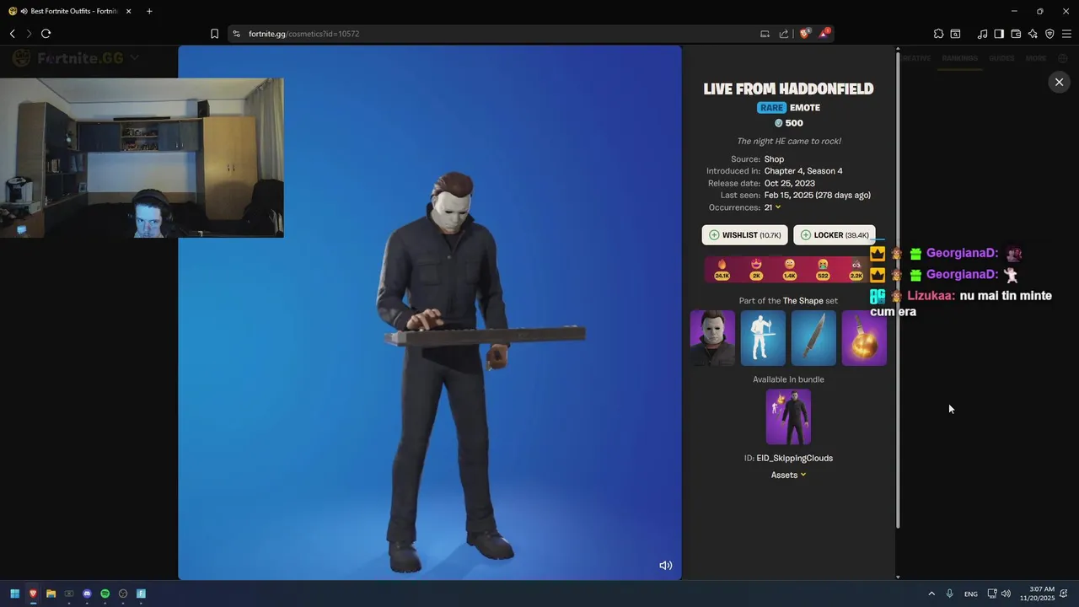Open the browser main hamburger menu
The image size is (1079, 607).
[1066, 34]
